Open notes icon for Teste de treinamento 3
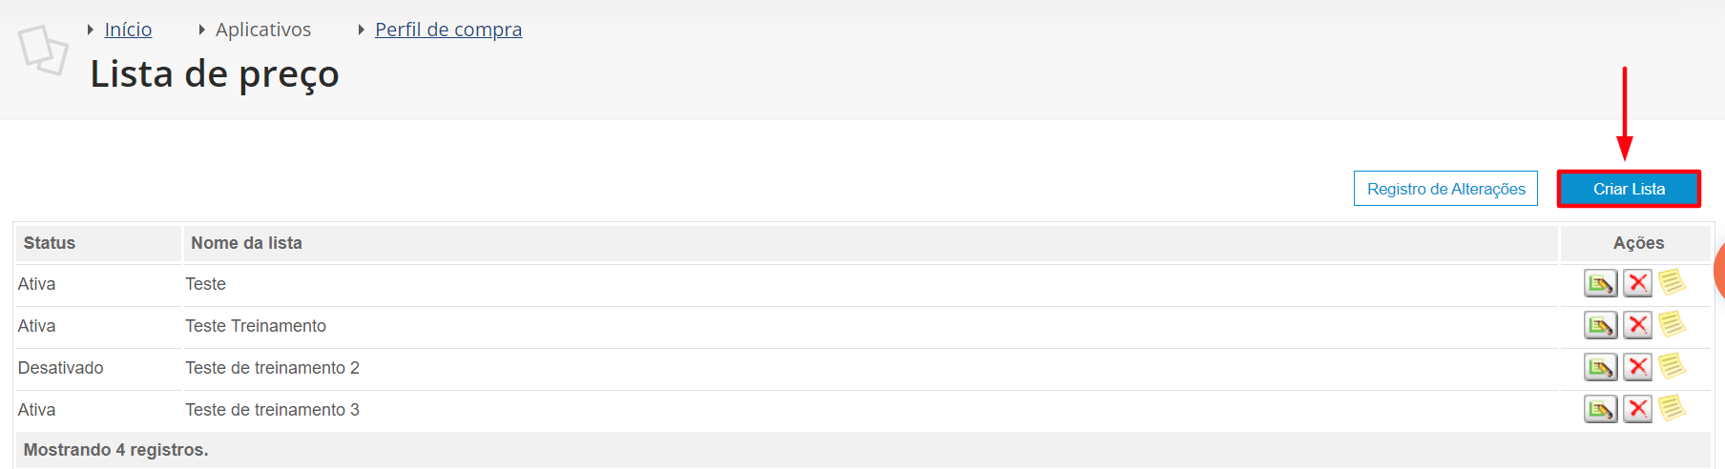This screenshot has height=469, width=1725. pyautogui.click(x=1672, y=408)
